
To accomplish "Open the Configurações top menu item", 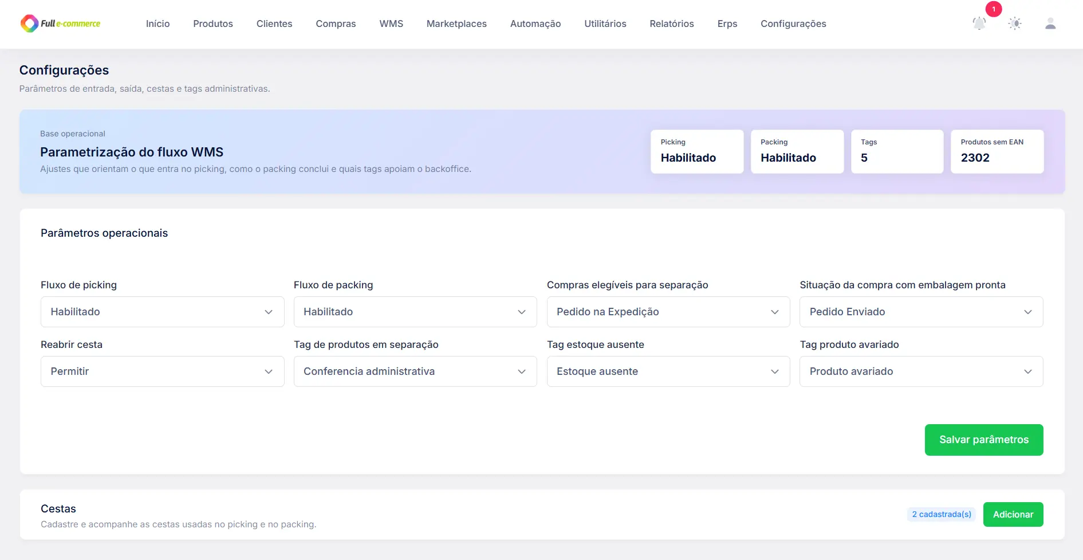I will (793, 24).
